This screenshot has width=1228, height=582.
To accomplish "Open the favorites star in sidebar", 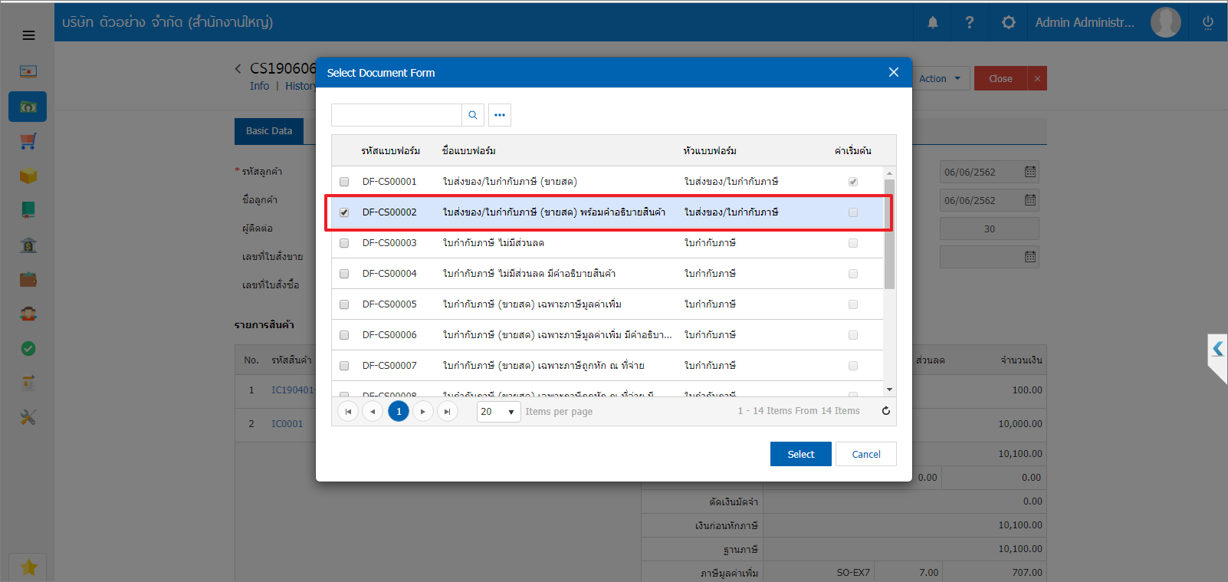I will [28, 567].
